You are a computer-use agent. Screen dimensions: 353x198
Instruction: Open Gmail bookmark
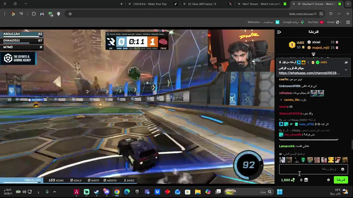[x=333, y=22]
